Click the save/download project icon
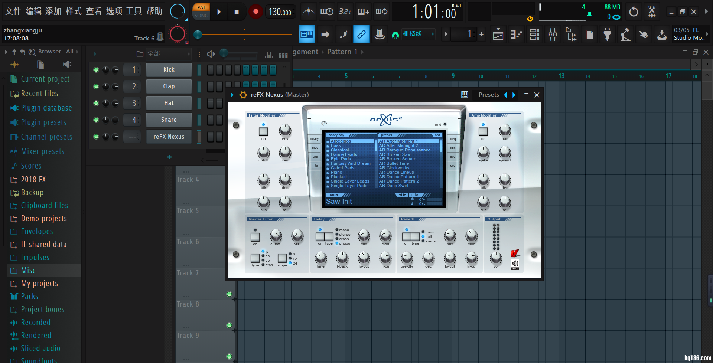The image size is (713, 363). [x=662, y=35]
